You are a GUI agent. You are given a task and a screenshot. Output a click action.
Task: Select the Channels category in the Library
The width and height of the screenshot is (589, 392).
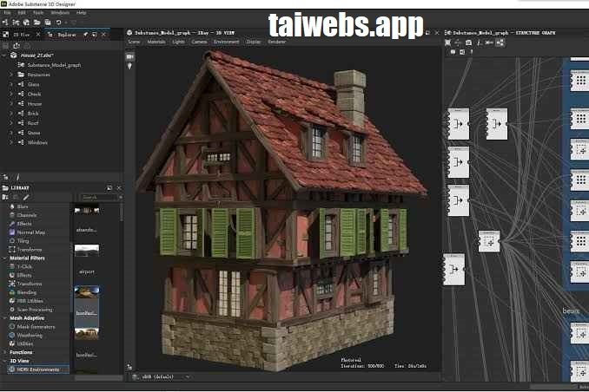pyautogui.click(x=27, y=215)
